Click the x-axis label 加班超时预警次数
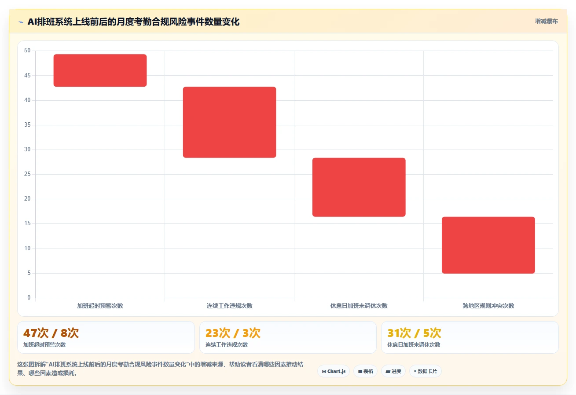Viewport: 576px width, 395px height. tap(100, 306)
